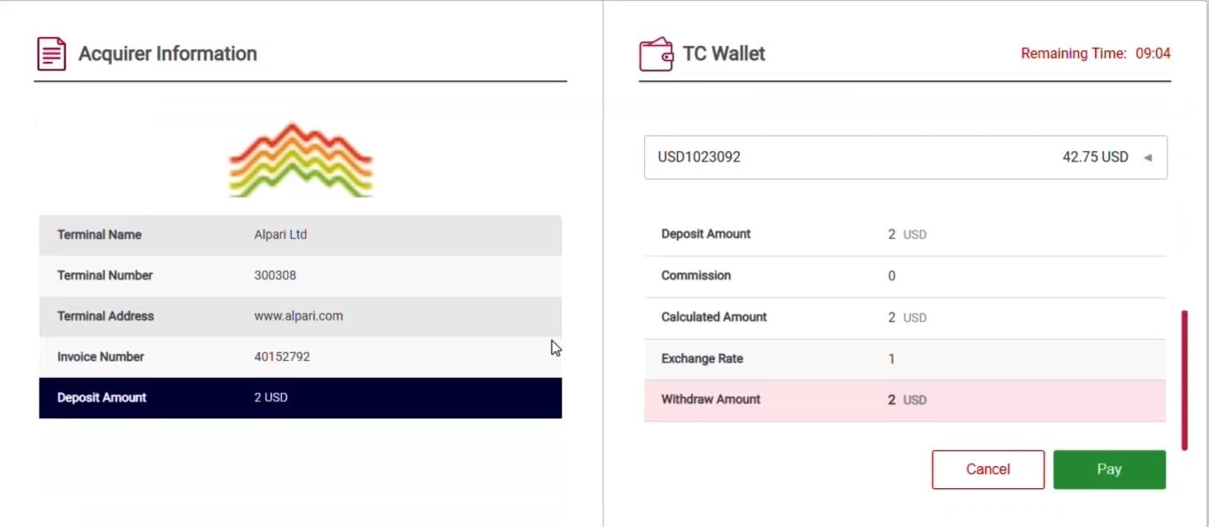Viewport: 1209px width, 527px height.
Task: Click the TC Wallet Deposit Amount row
Action: [905, 235]
